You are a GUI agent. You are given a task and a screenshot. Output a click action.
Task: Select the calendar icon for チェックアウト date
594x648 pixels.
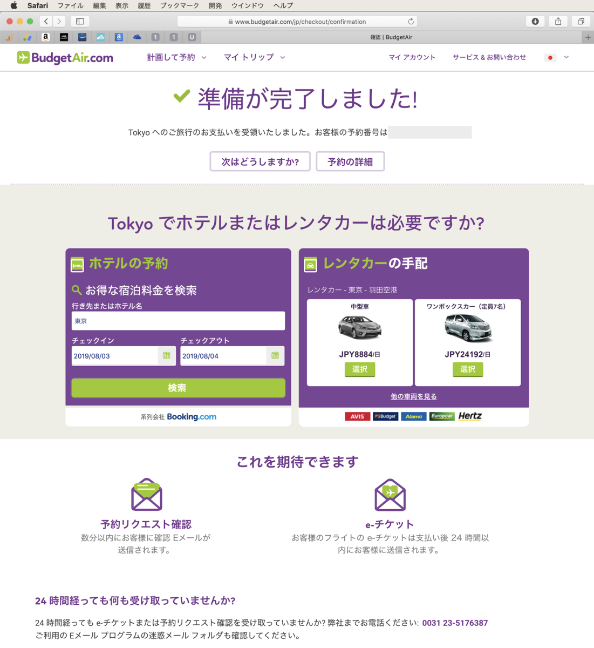[276, 355]
